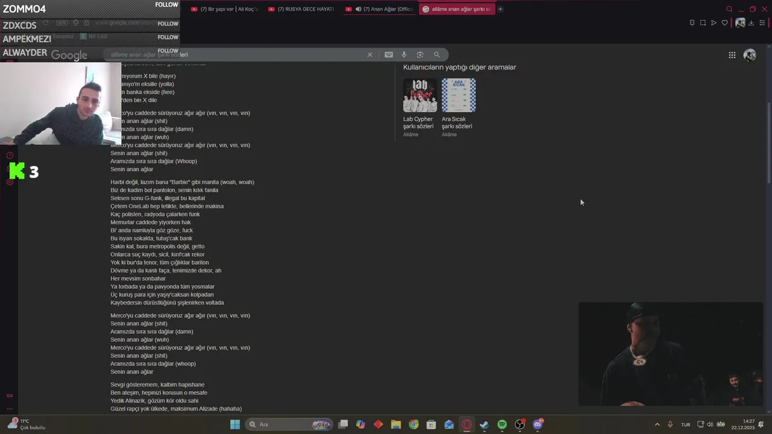Open the Ara Sıcak şarkı sözleri link

(x=457, y=122)
